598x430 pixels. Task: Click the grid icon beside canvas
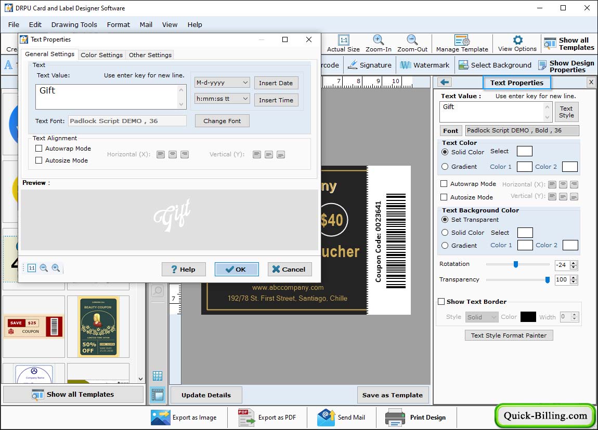(158, 376)
